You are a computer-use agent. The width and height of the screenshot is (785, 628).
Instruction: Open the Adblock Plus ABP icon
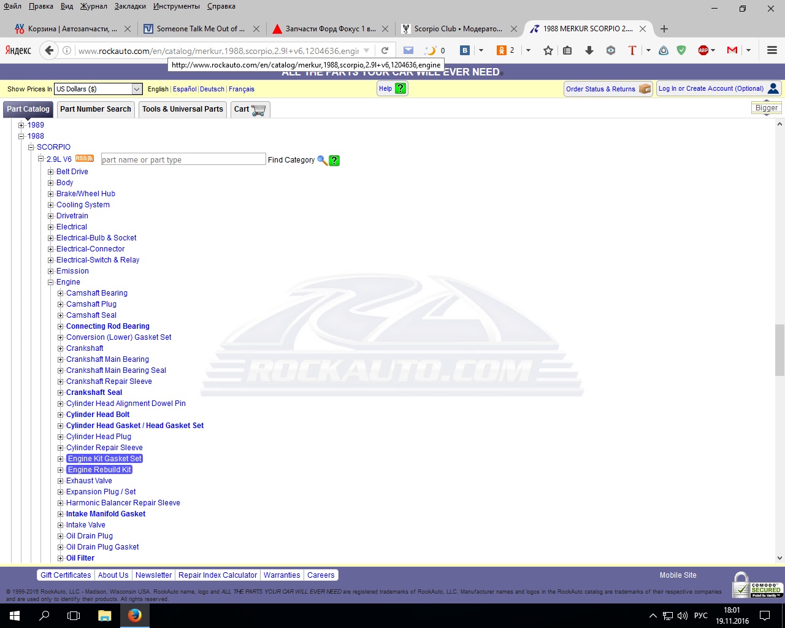(703, 50)
